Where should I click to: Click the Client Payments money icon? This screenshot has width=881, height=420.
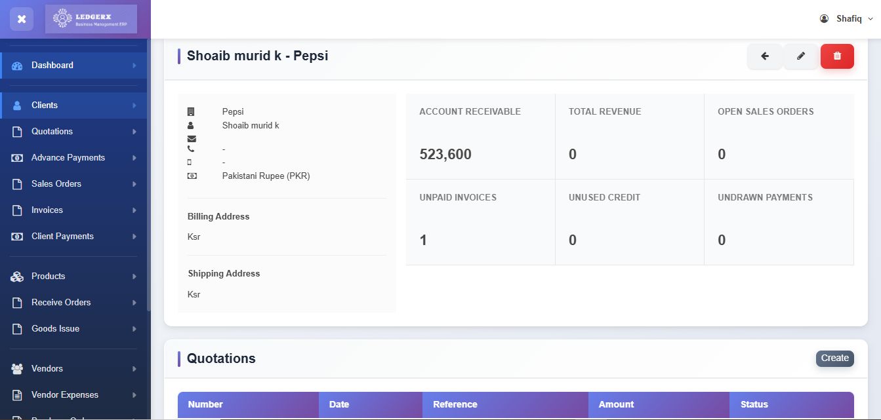[x=17, y=237]
